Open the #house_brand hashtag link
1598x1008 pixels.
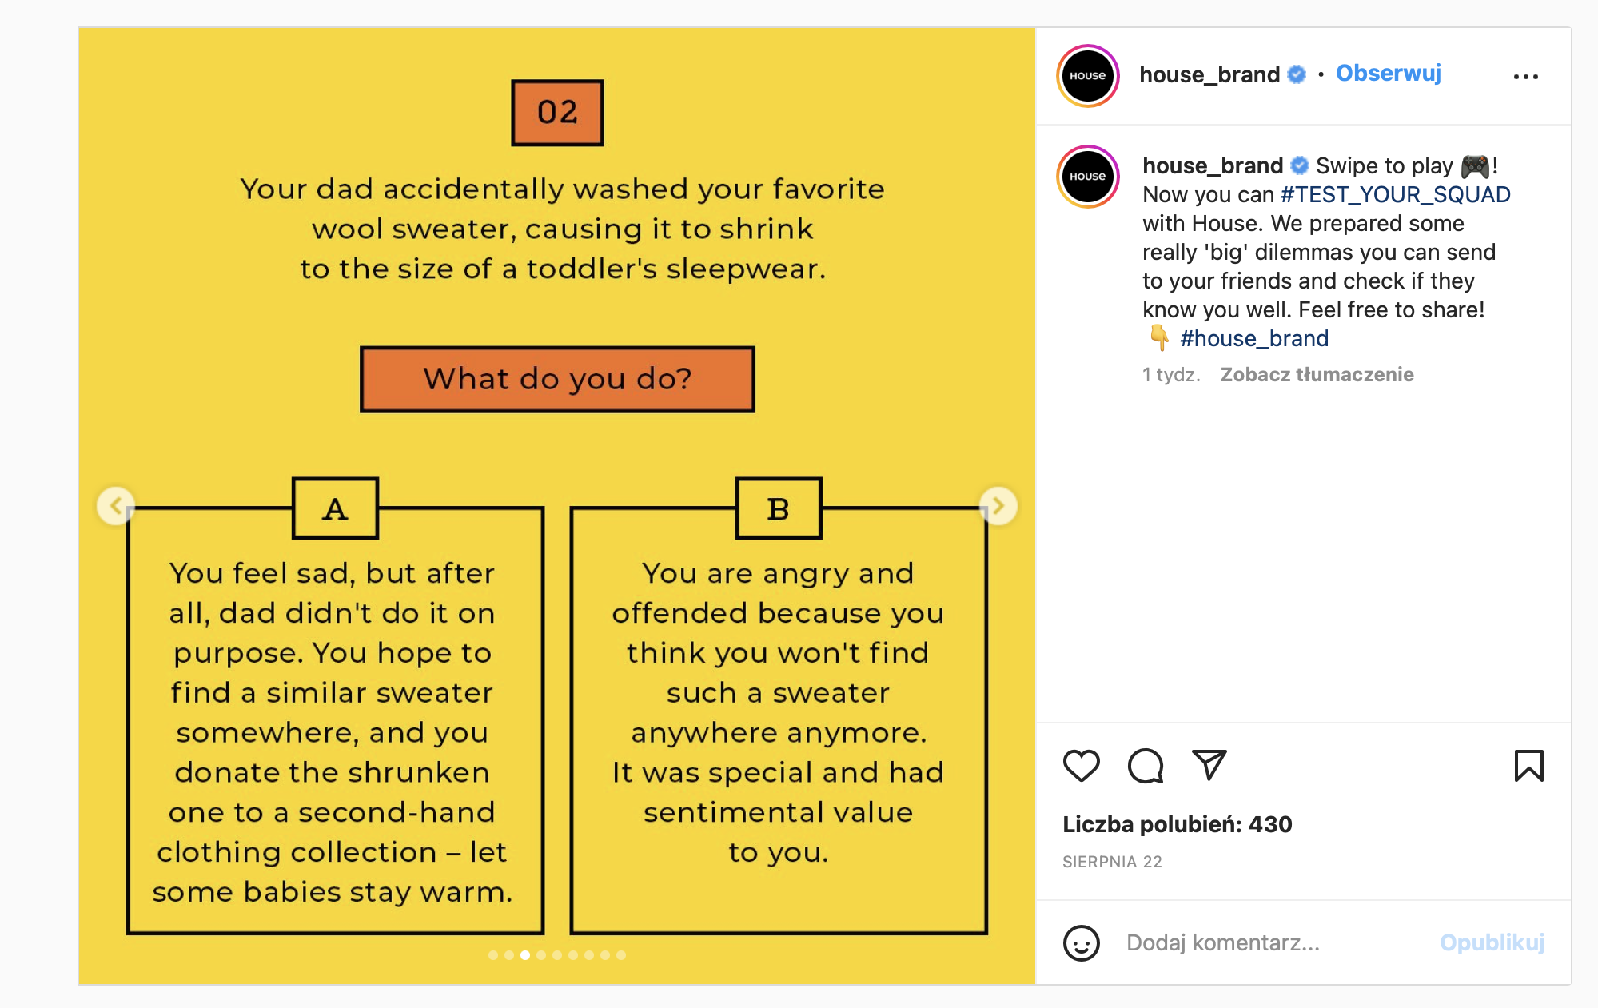[1254, 339]
